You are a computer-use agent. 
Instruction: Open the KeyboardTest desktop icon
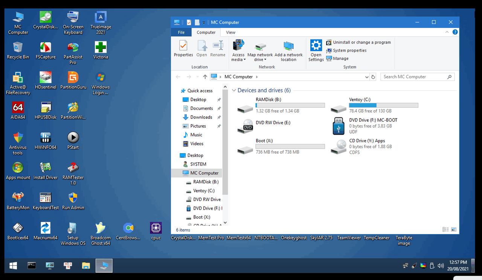46,201
